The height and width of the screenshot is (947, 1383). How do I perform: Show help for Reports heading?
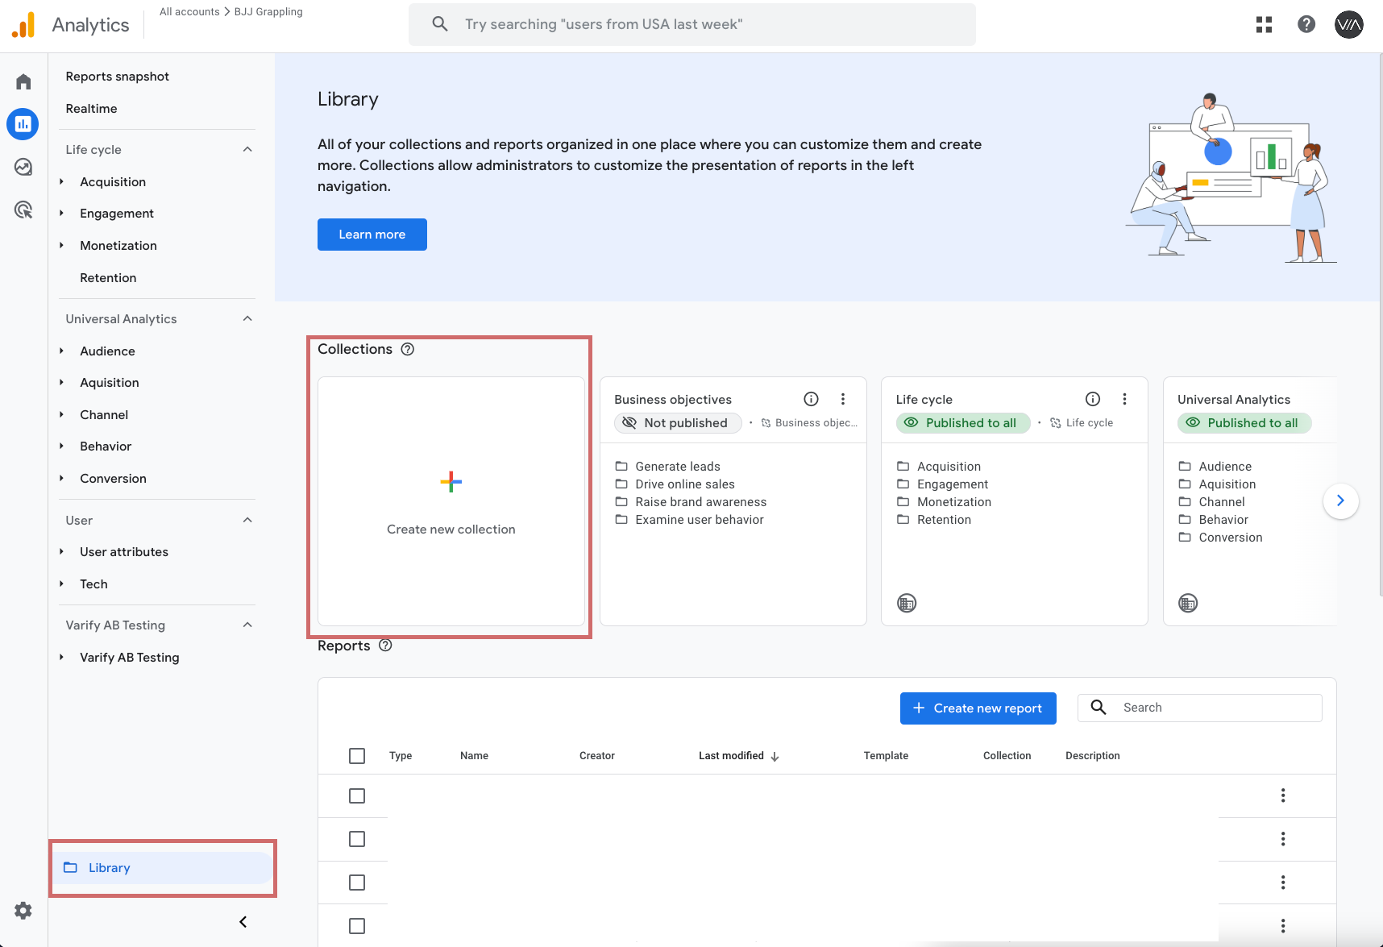pos(385,646)
